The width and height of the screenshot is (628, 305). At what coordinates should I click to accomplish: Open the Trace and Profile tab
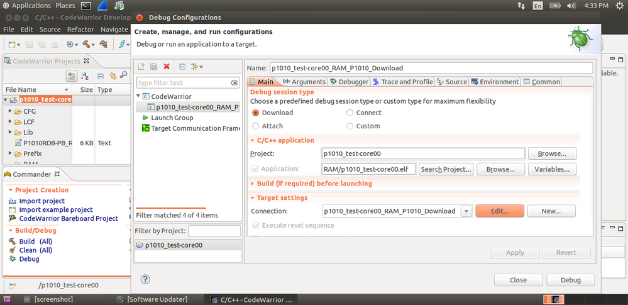pyautogui.click(x=403, y=82)
